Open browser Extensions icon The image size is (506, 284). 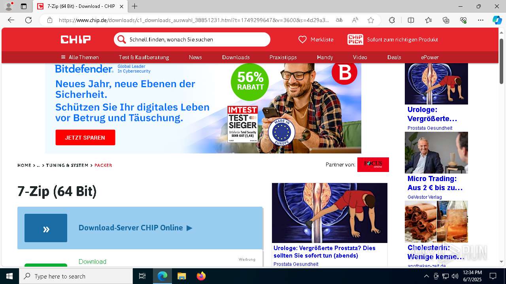click(x=392, y=20)
